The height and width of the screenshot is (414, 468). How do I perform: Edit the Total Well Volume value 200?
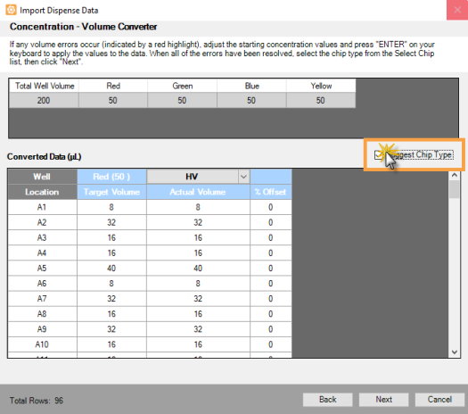pyautogui.click(x=44, y=100)
